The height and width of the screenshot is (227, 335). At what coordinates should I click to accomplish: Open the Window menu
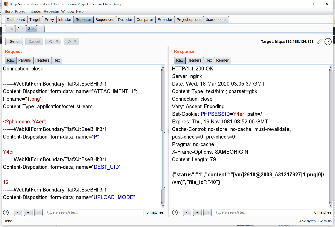tap(68, 11)
